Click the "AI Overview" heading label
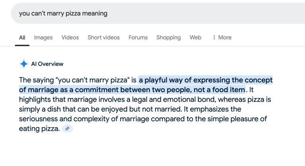 [x=47, y=64]
